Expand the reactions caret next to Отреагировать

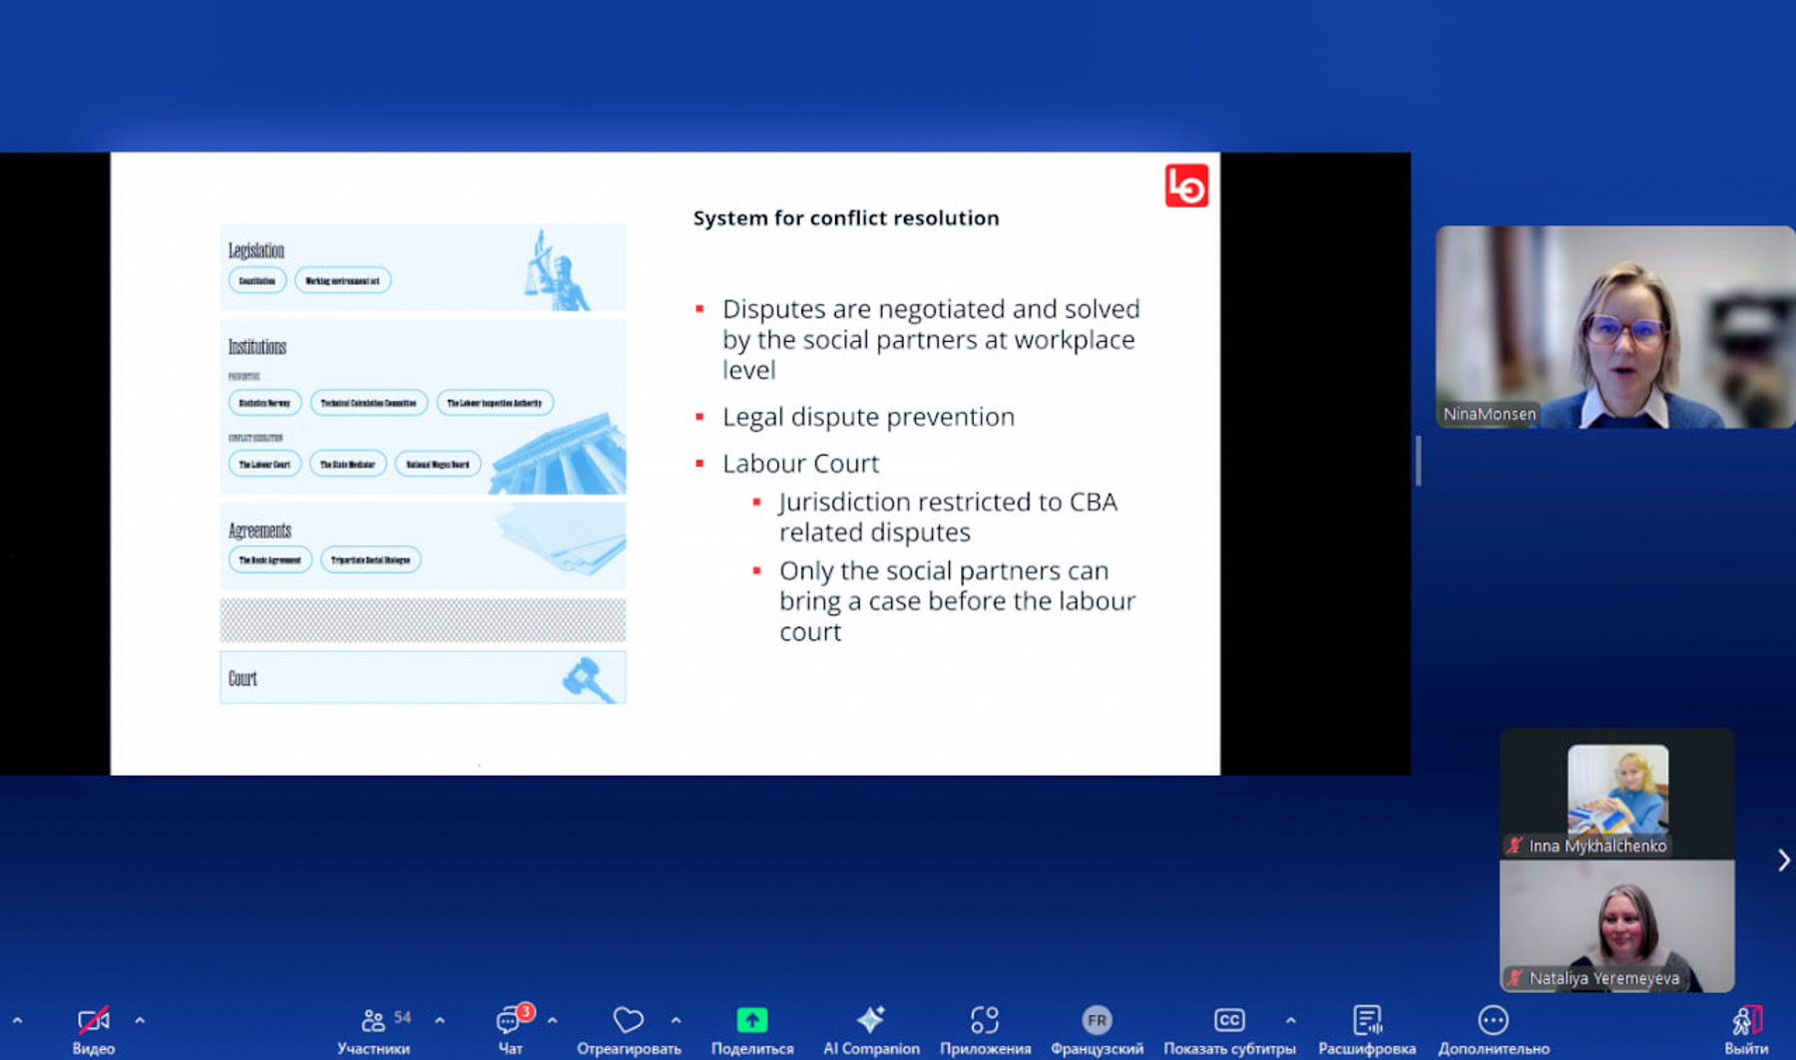pyautogui.click(x=675, y=1020)
